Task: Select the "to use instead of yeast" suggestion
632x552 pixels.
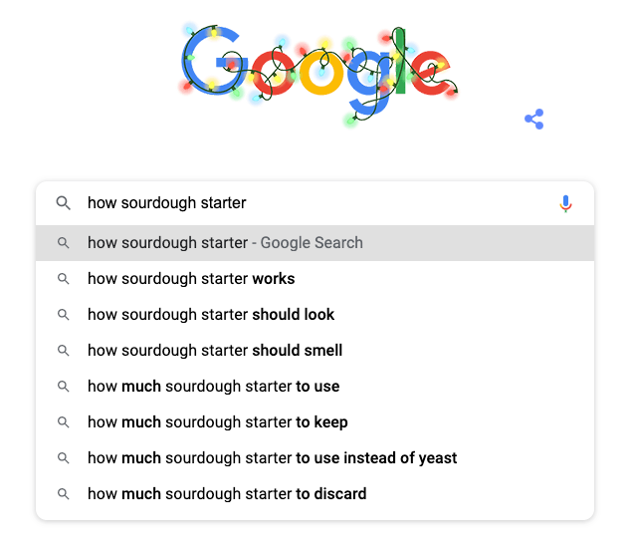Action: (x=273, y=458)
